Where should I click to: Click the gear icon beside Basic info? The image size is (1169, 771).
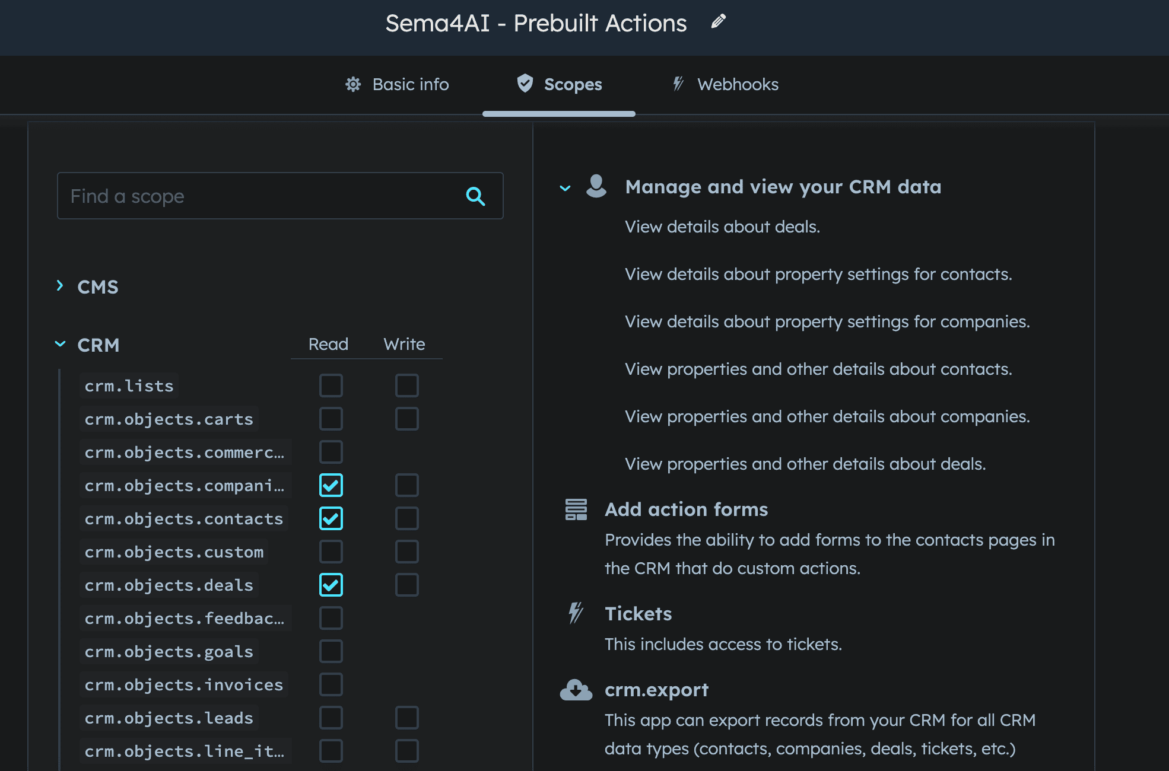[x=353, y=84]
